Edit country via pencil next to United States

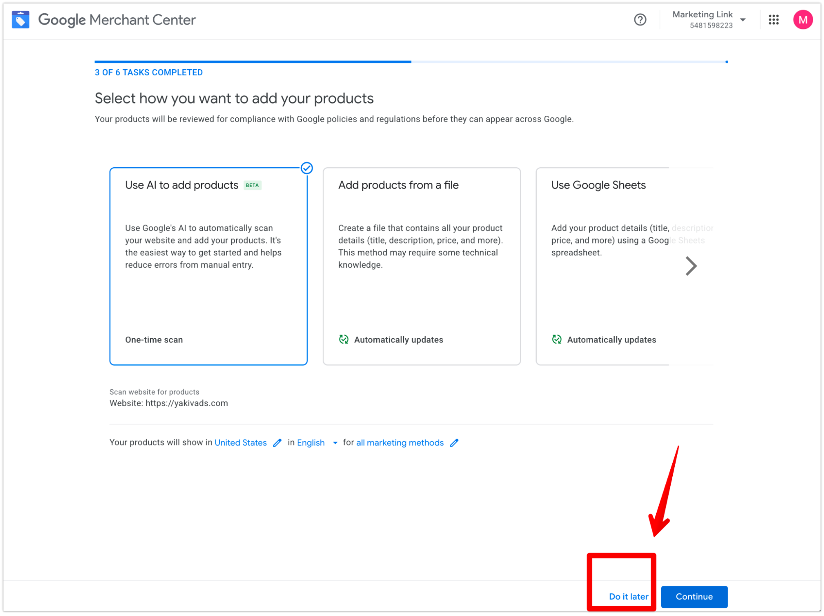tap(277, 443)
